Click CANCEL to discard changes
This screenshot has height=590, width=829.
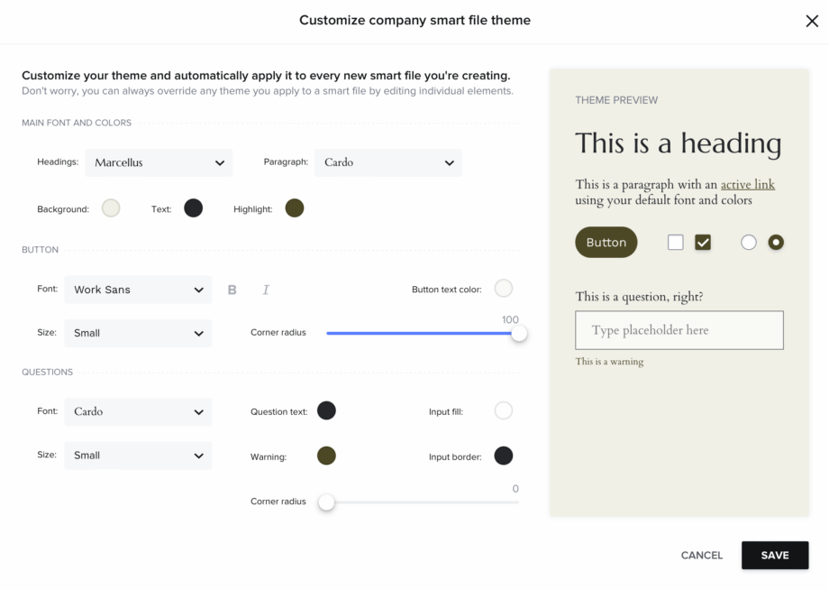[x=701, y=556]
